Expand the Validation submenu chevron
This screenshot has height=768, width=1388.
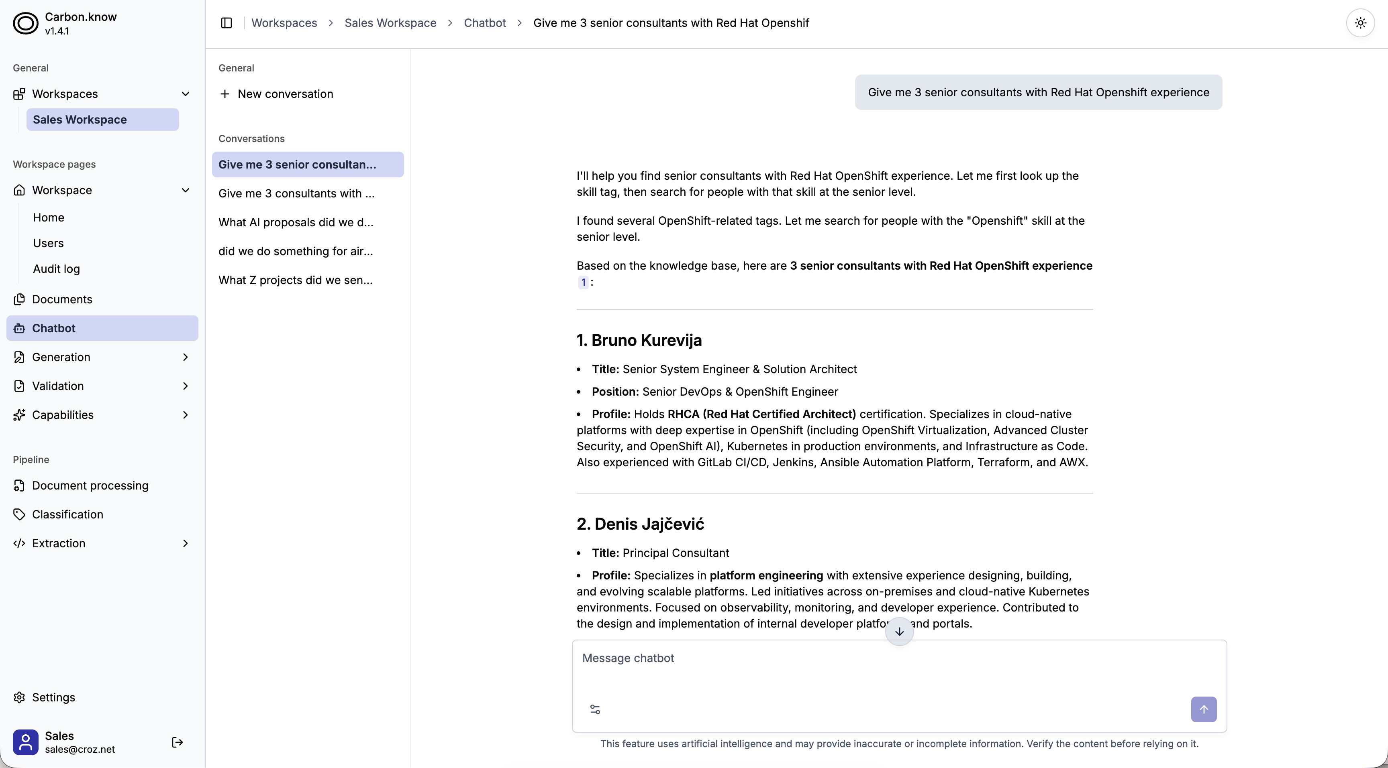coord(186,386)
